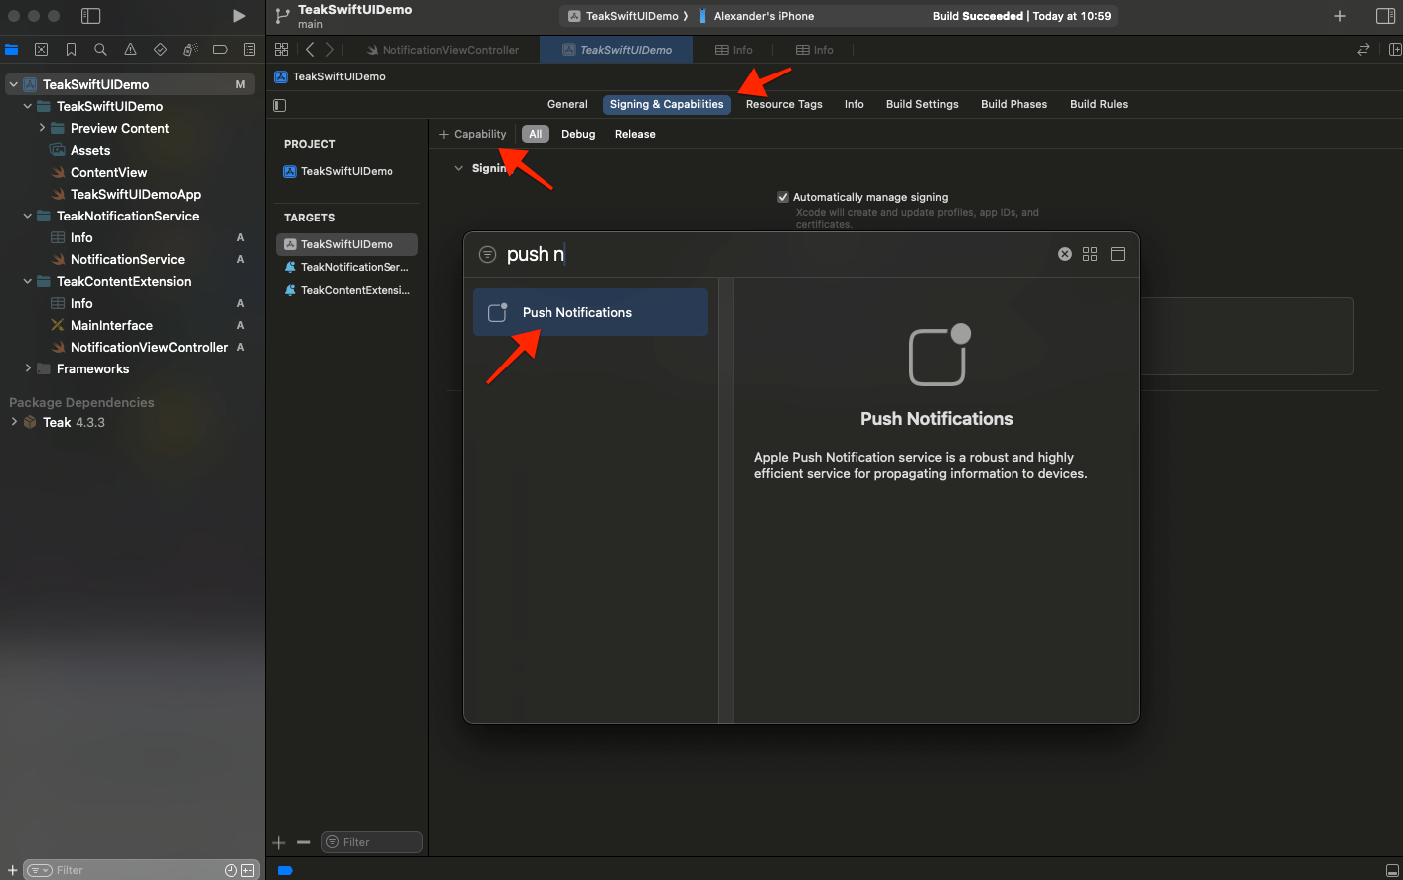
Task: Select the General tab
Action: pyautogui.click(x=567, y=104)
